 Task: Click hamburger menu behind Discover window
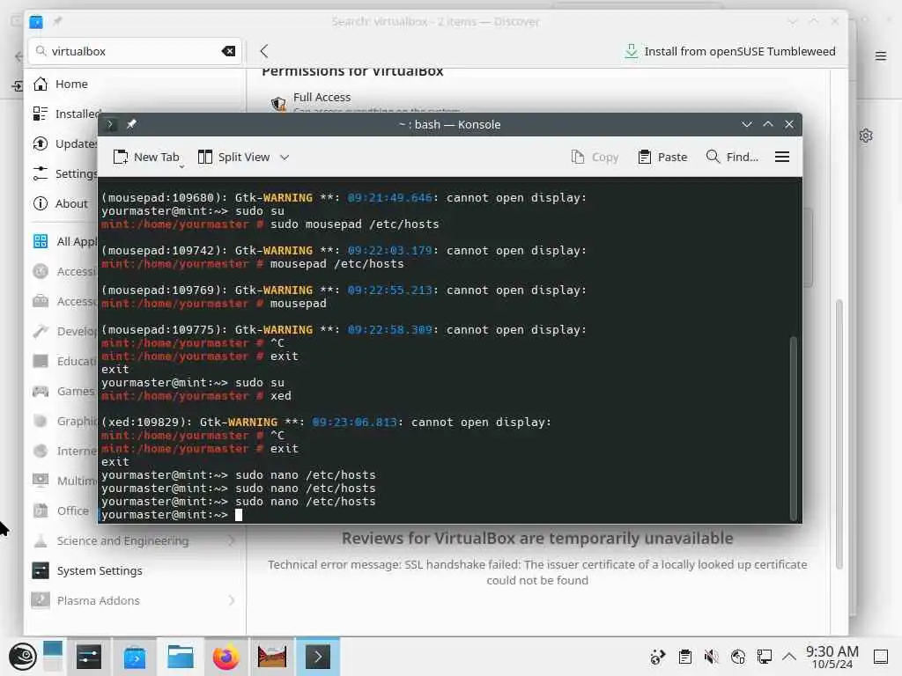[881, 55]
